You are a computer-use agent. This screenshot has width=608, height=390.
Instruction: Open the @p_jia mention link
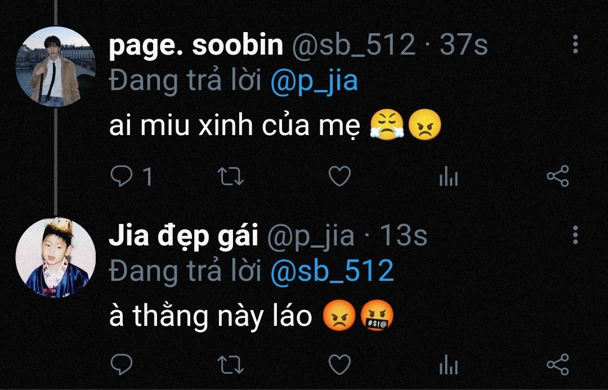[x=315, y=82]
